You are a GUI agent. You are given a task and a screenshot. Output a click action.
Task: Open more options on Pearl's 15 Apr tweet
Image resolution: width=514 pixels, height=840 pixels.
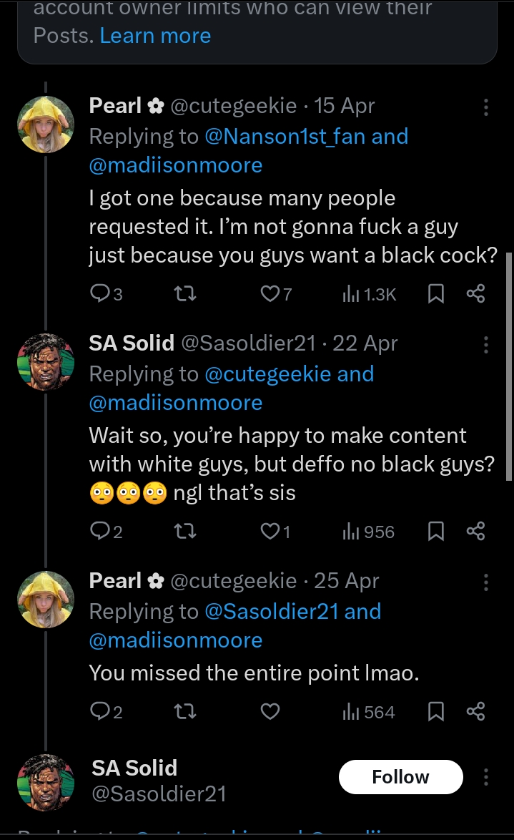(485, 106)
